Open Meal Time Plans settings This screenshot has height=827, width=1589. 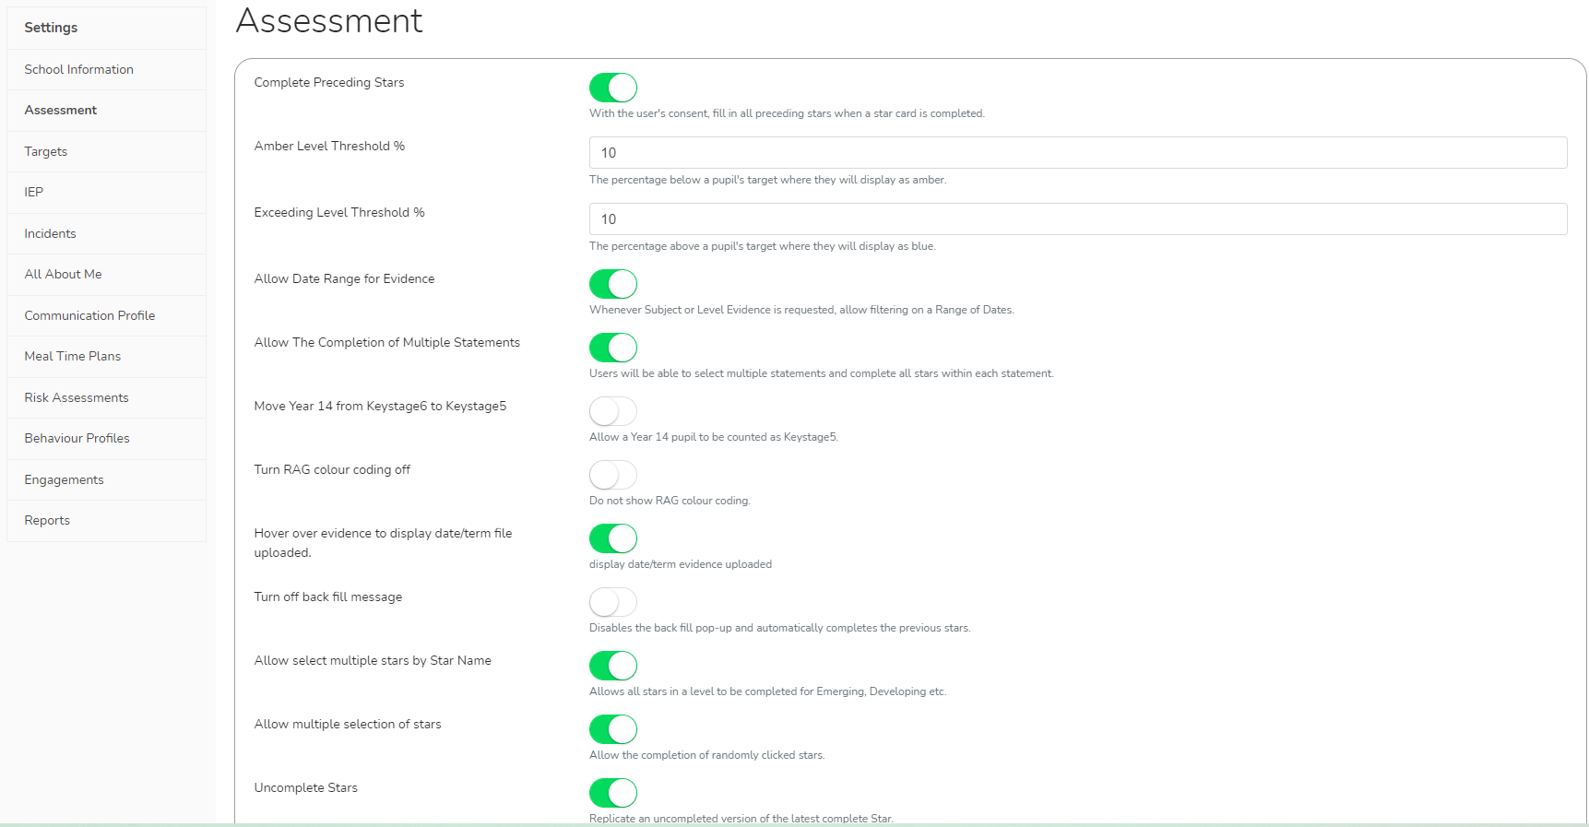[106, 357]
